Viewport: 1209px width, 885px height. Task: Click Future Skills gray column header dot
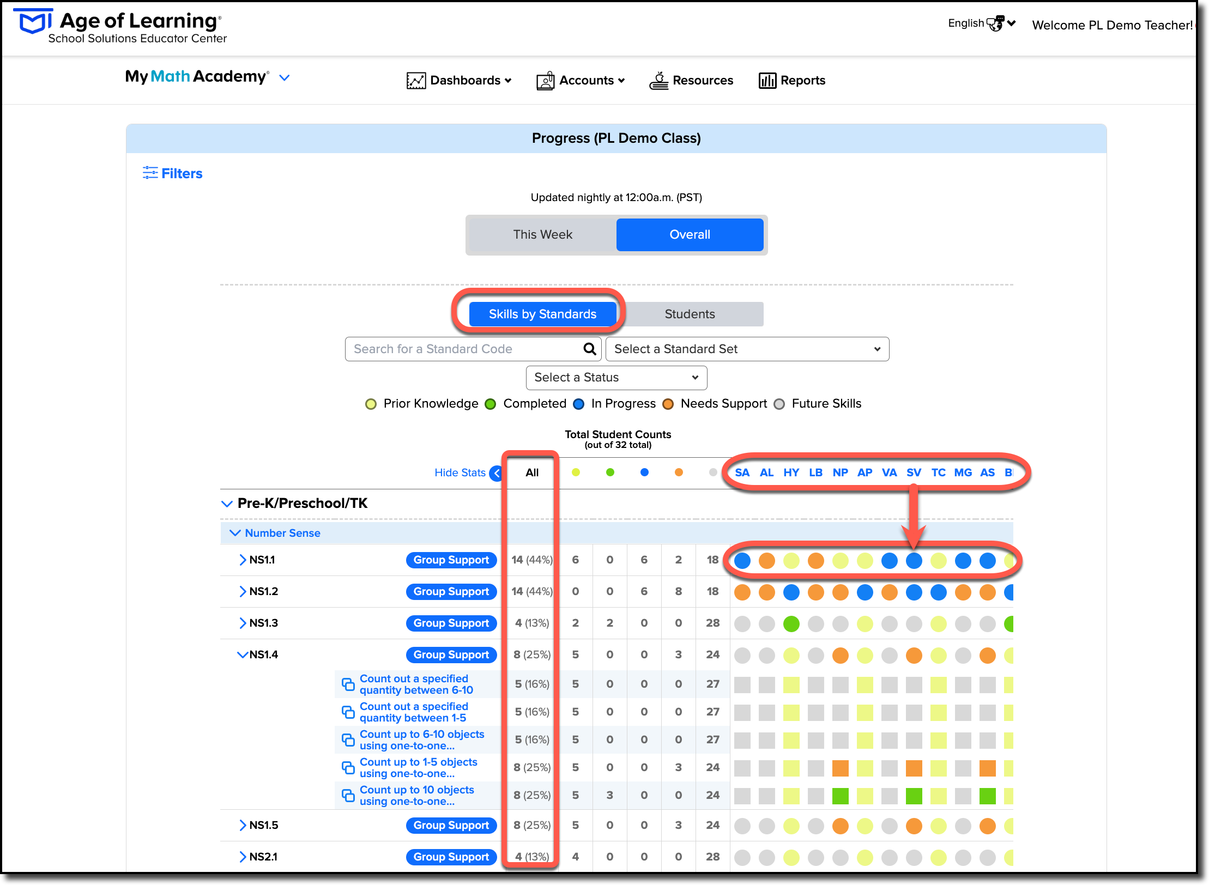(713, 472)
